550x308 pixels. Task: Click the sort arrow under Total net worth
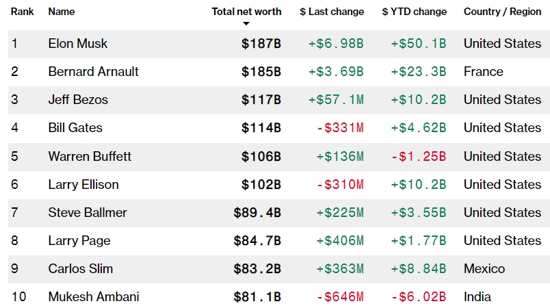246,23
